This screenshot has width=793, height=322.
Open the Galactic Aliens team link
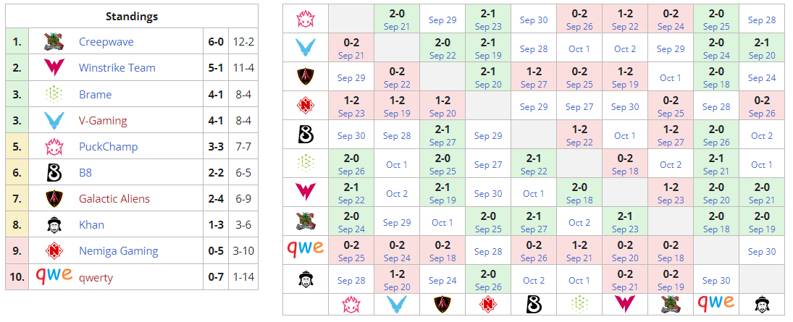pos(116,199)
